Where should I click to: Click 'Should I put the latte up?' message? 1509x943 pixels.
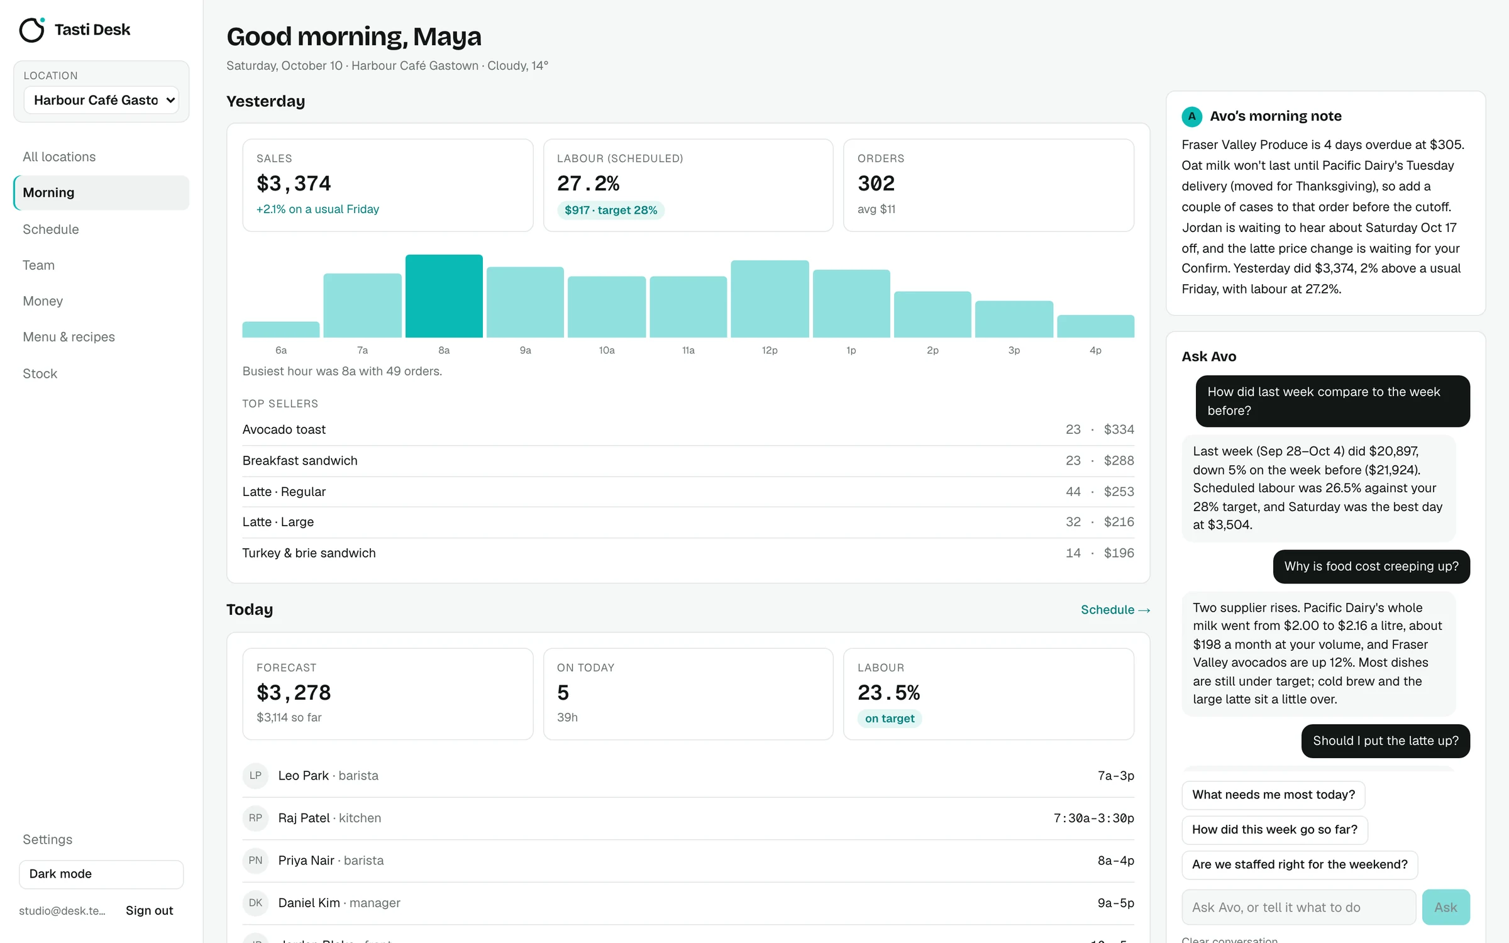pyautogui.click(x=1385, y=741)
